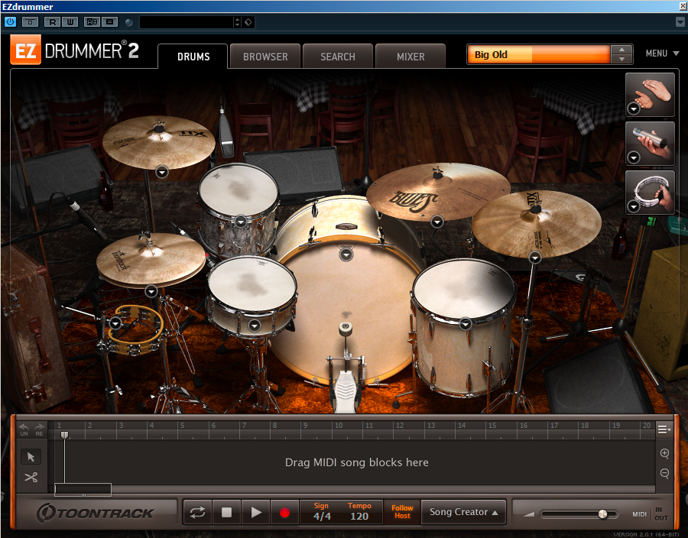The image size is (688, 538).
Task: Open tambourine pad dropdown arrow
Action: 633,206
